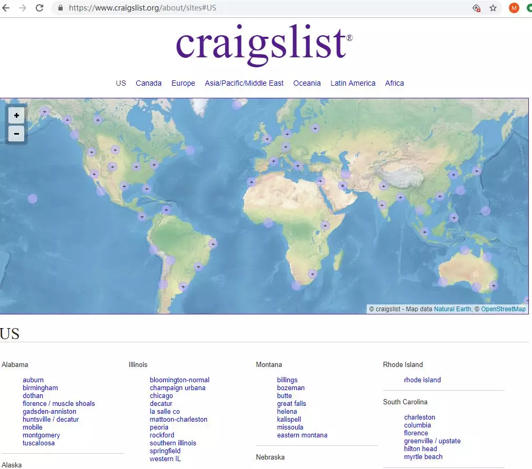Screen dimensions: 532x469
Task: Click the map marker in the Pacific near Hawaii
Action: click(33, 198)
